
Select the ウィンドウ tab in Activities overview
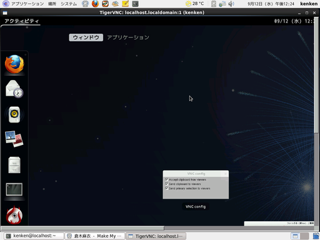pos(86,37)
